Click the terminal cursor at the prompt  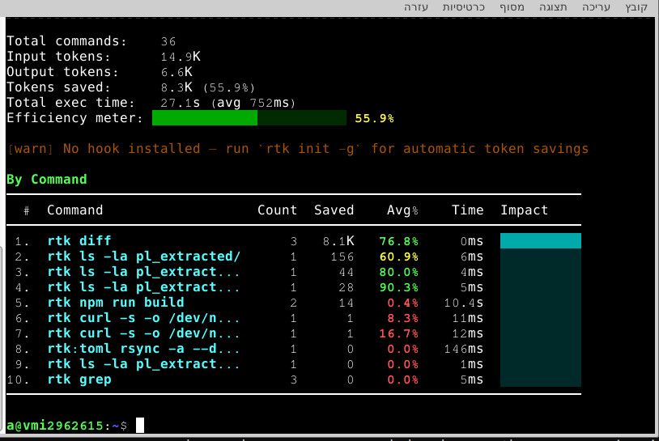point(140,425)
